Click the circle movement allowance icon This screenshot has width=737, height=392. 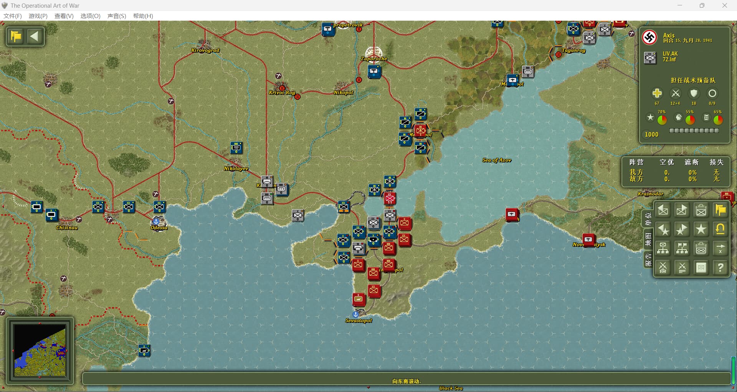[712, 93]
